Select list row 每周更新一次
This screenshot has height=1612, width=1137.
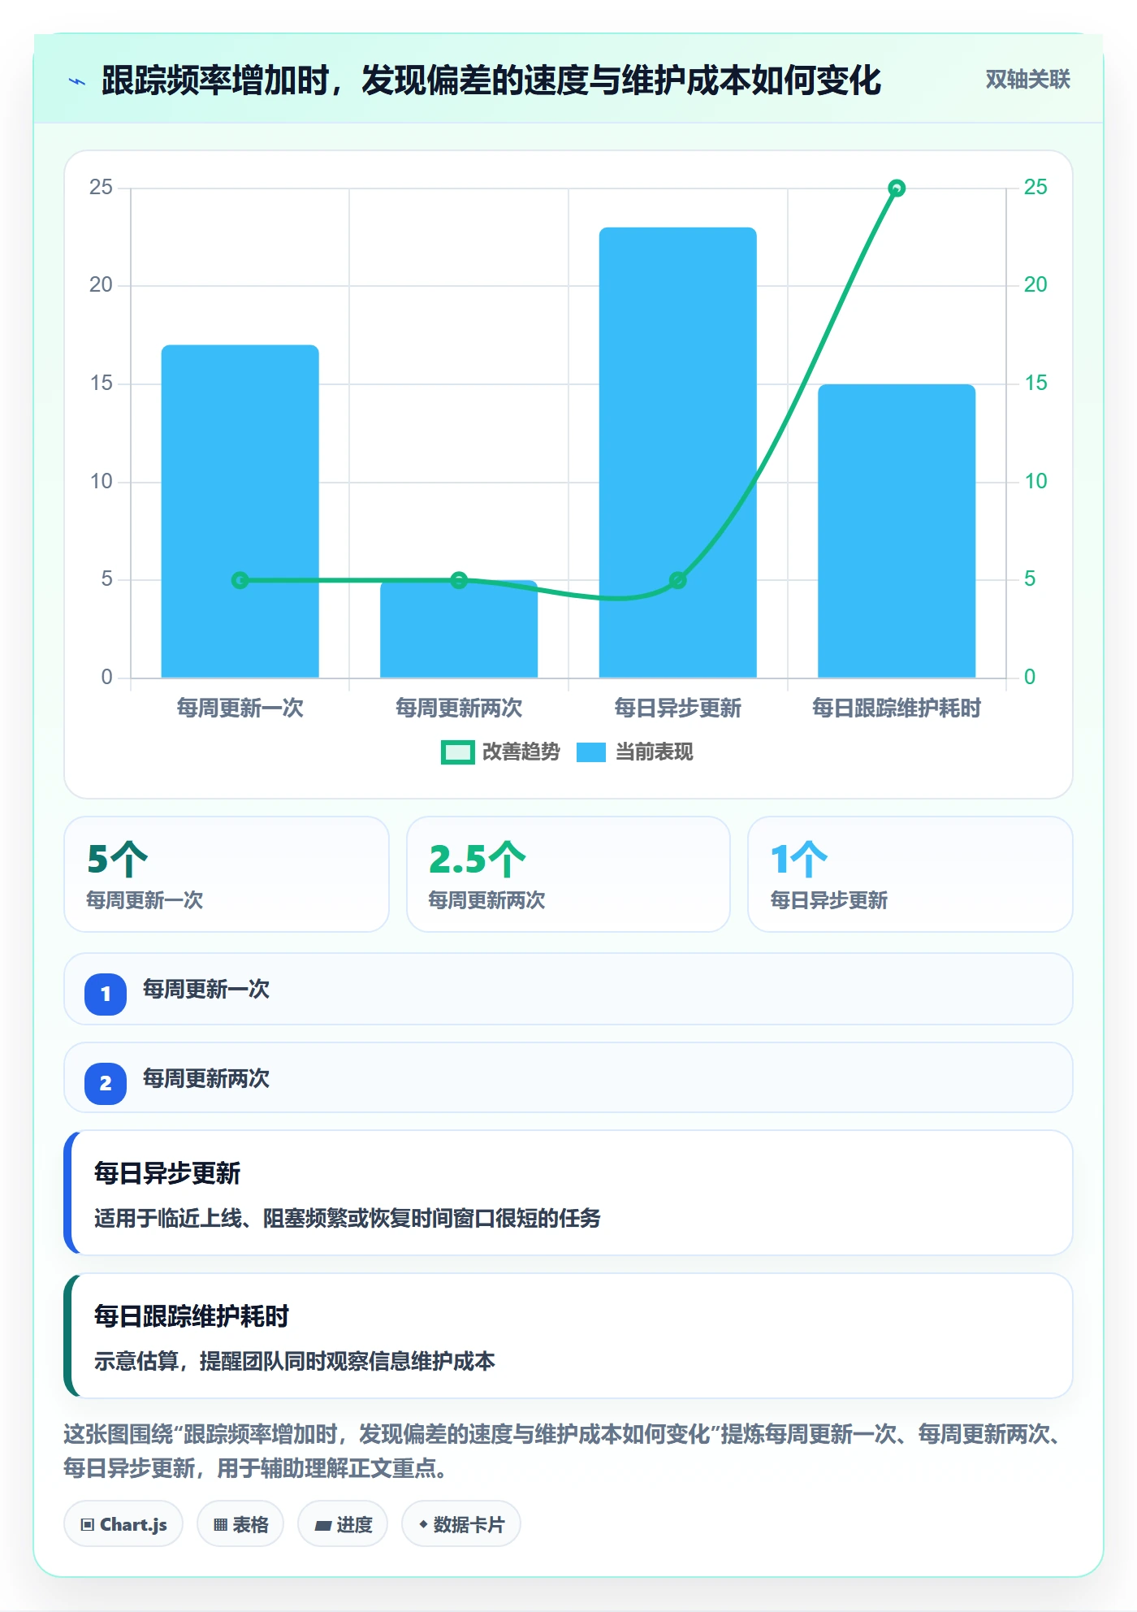[568, 989]
